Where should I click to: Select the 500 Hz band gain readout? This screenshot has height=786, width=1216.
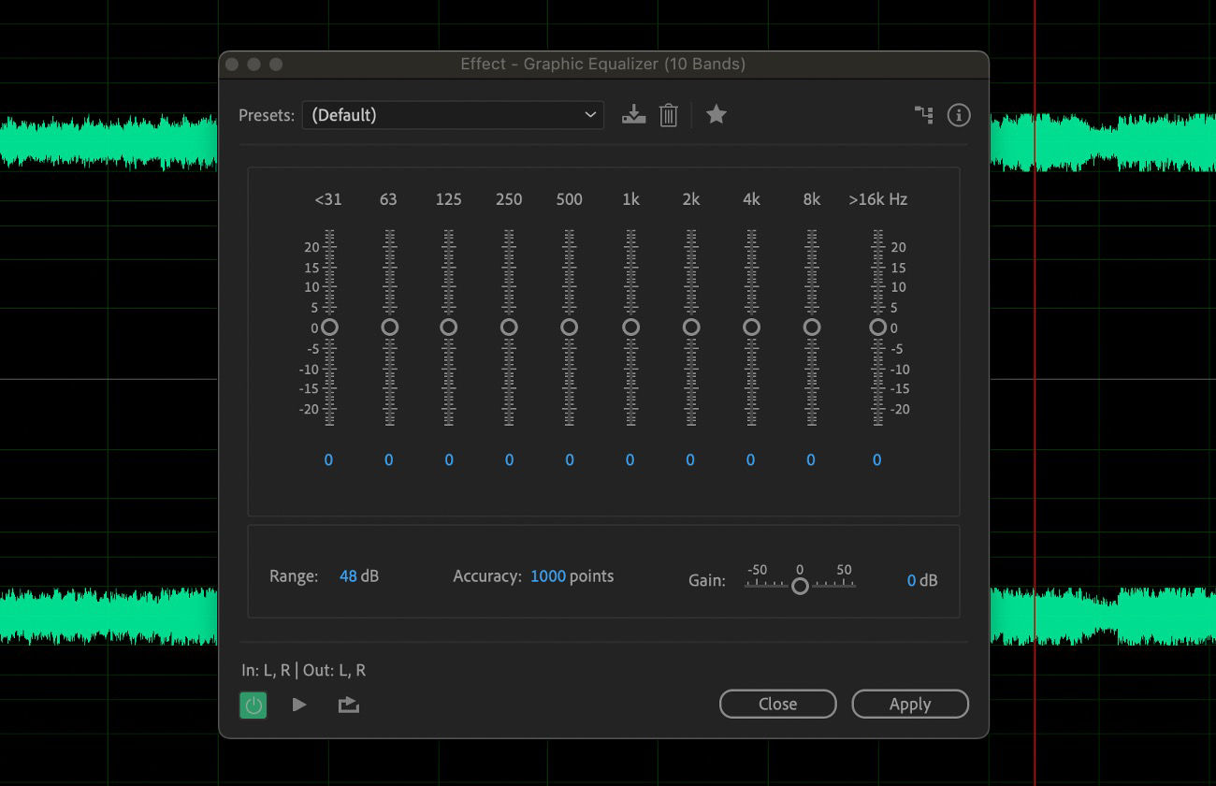[x=569, y=459]
